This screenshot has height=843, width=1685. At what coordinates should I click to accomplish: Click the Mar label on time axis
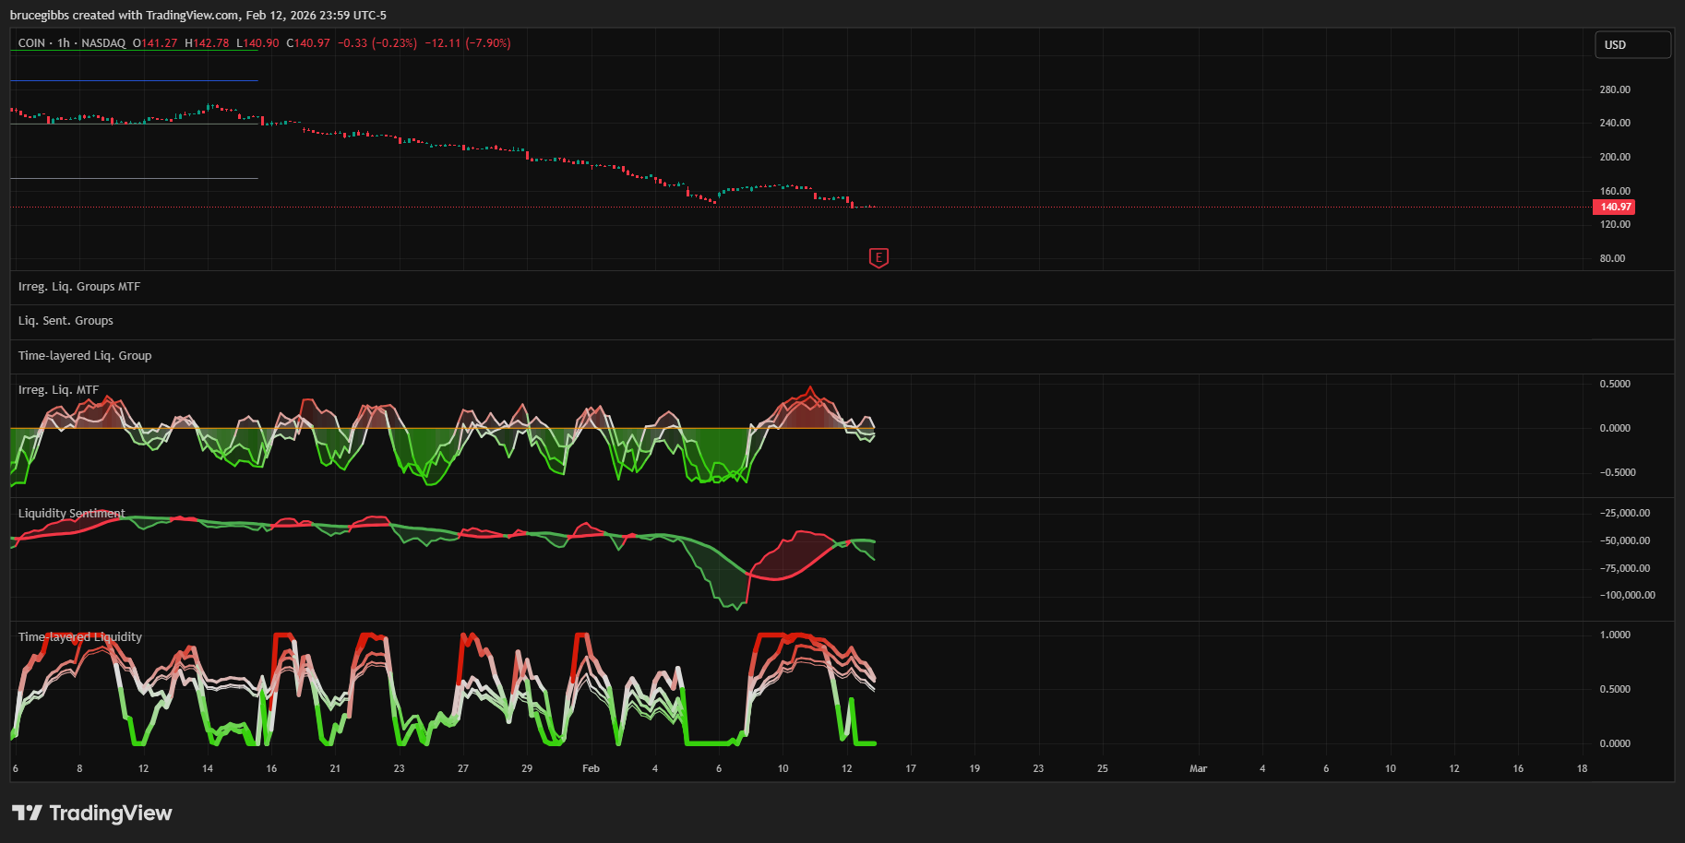click(1198, 768)
